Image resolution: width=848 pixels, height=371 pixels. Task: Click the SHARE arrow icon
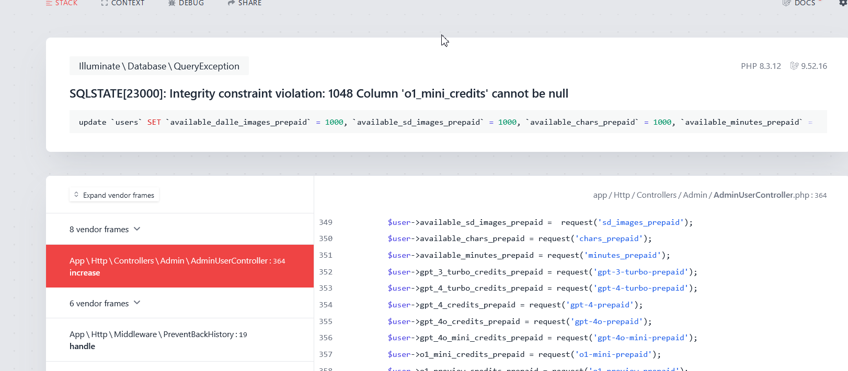(x=231, y=3)
